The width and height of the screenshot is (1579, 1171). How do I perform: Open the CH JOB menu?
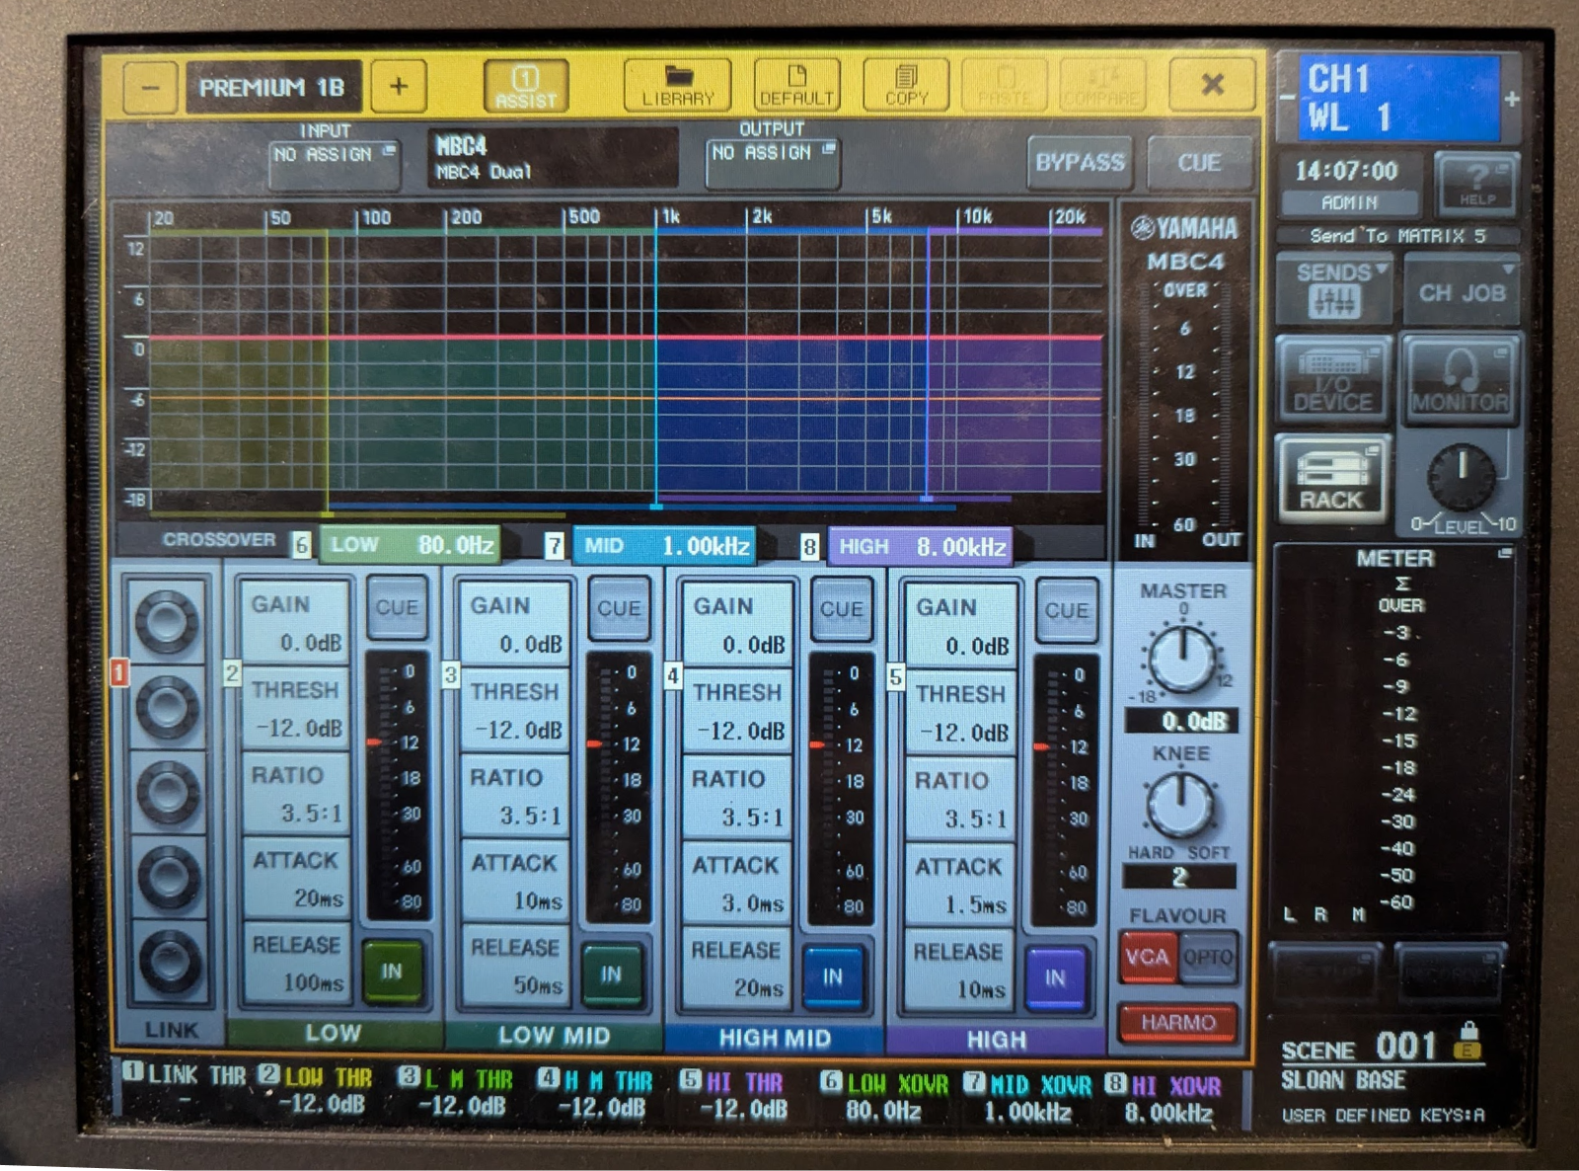pyautogui.click(x=1462, y=289)
